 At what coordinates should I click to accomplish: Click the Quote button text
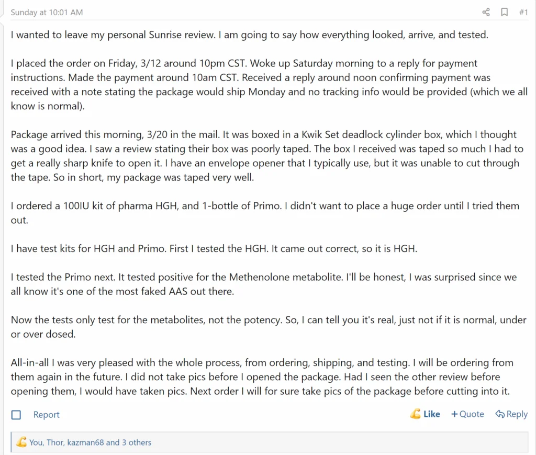tap(472, 414)
